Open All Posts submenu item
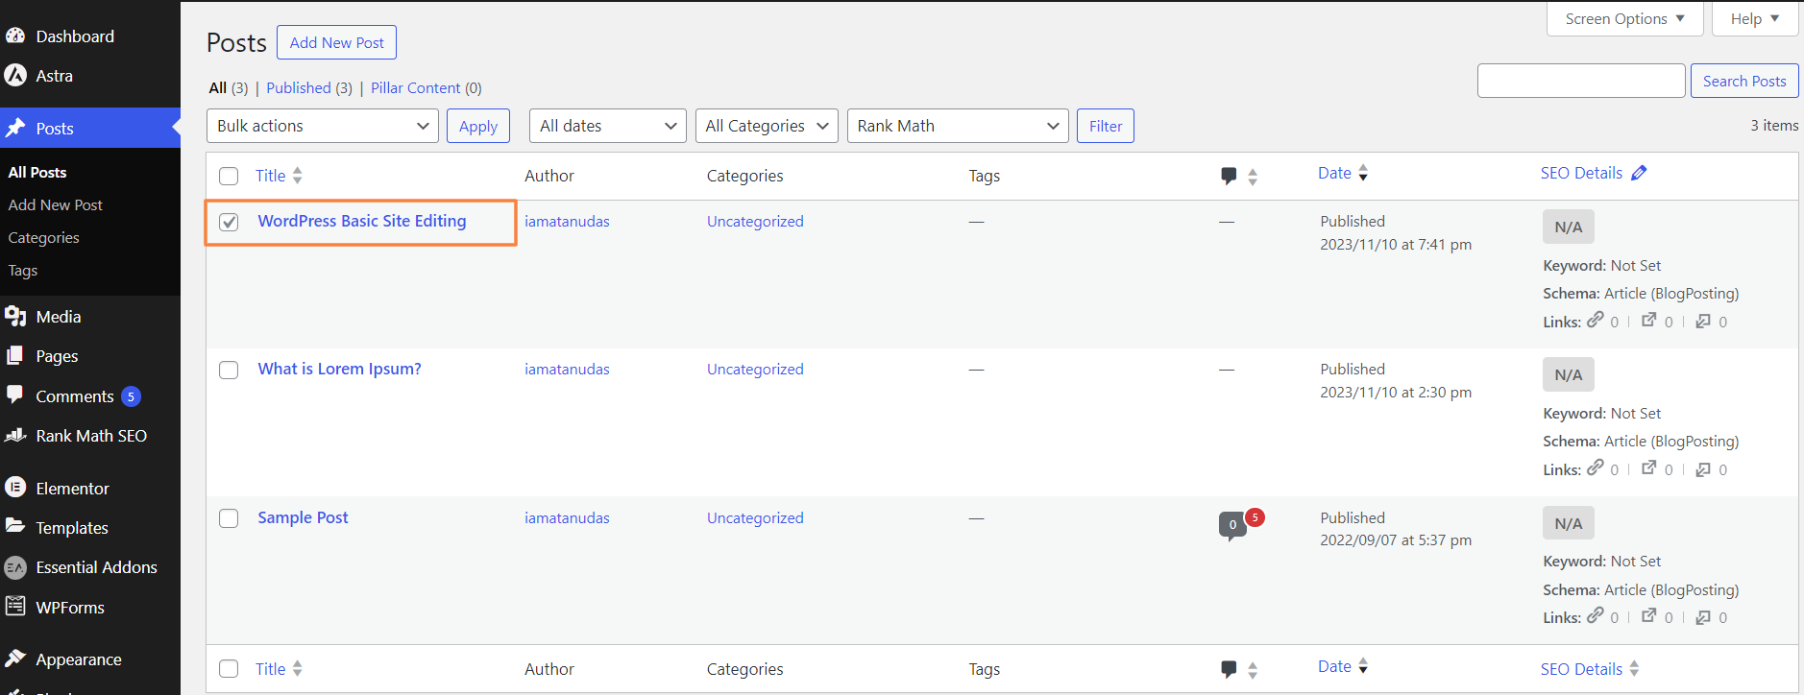The width and height of the screenshot is (1804, 695). [x=37, y=172]
